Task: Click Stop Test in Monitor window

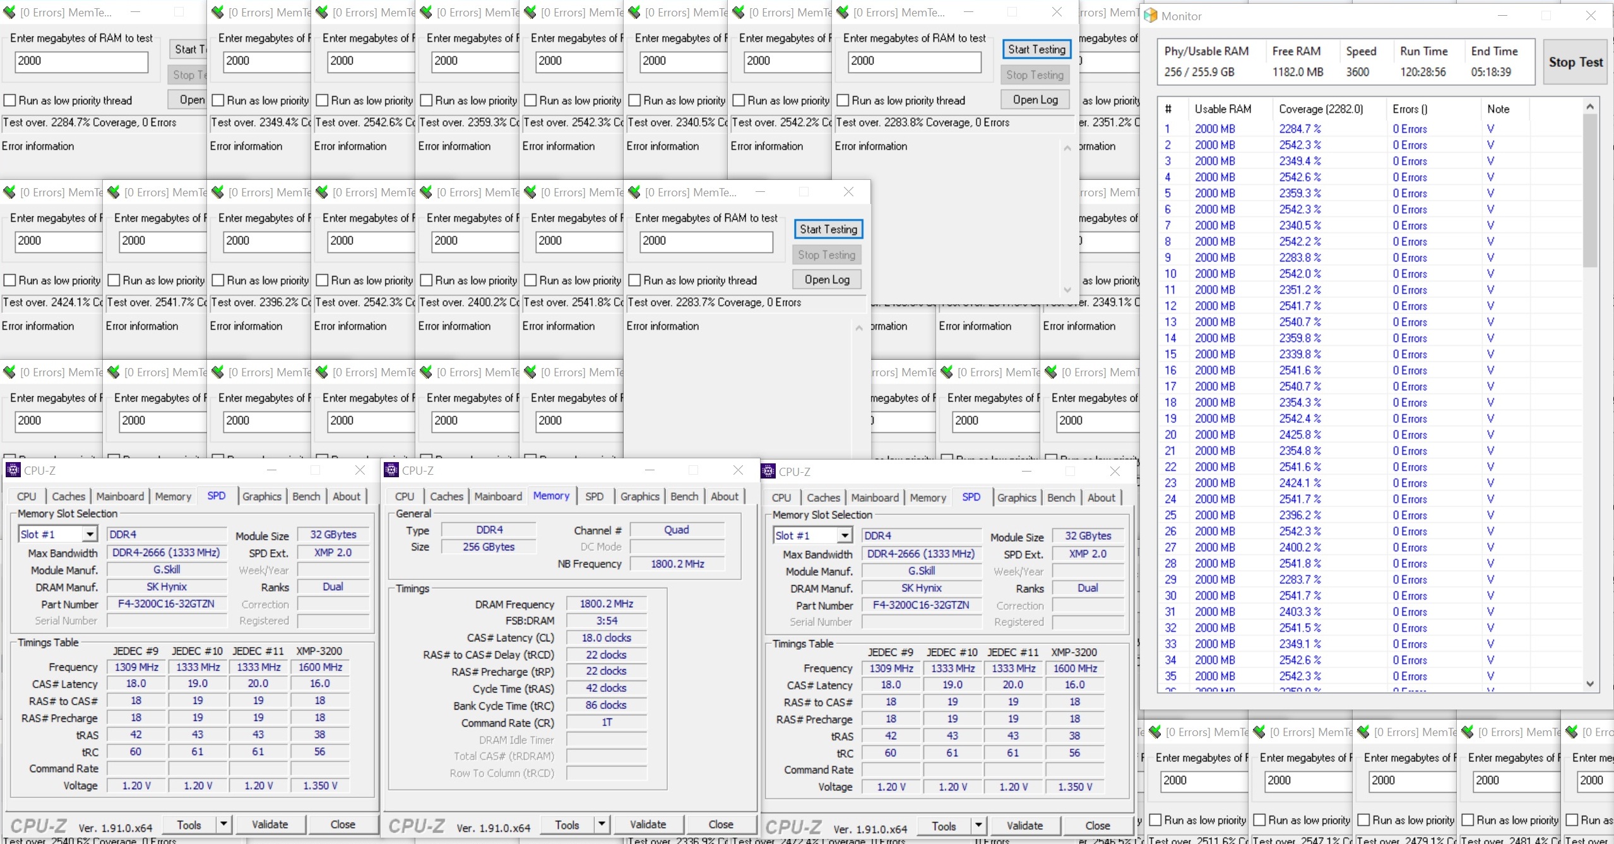Action: [1575, 62]
